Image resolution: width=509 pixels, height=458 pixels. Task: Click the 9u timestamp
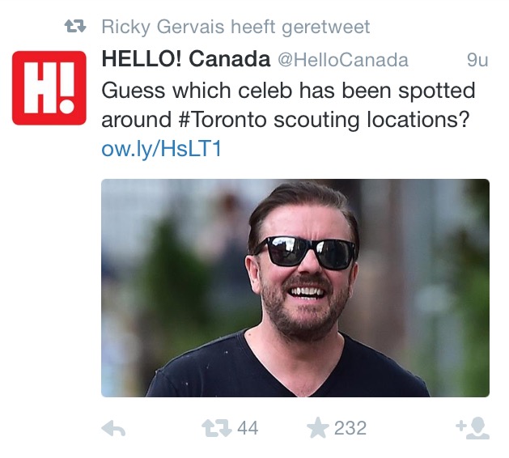click(x=477, y=61)
